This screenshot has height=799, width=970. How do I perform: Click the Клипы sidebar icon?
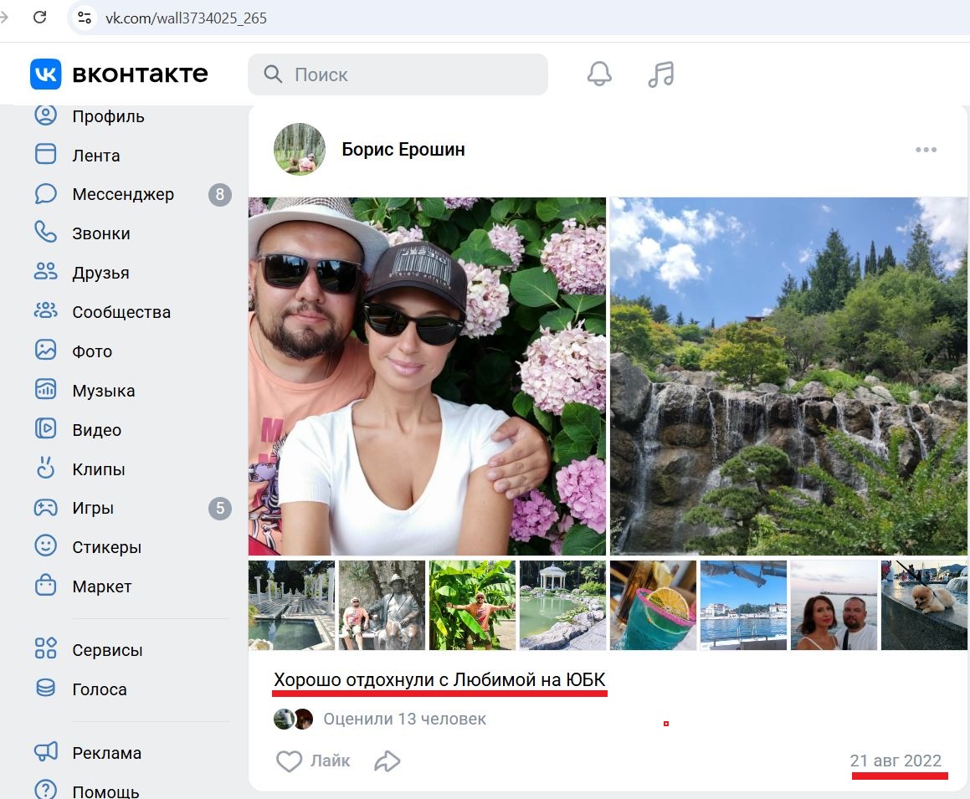coord(45,469)
